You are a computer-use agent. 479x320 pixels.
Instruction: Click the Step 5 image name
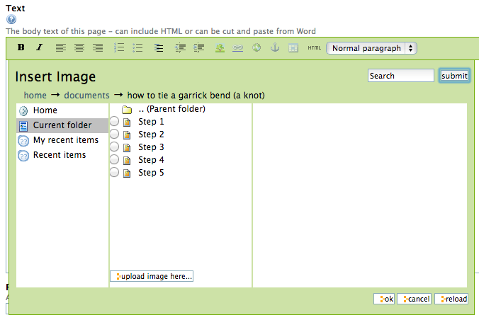click(x=151, y=173)
